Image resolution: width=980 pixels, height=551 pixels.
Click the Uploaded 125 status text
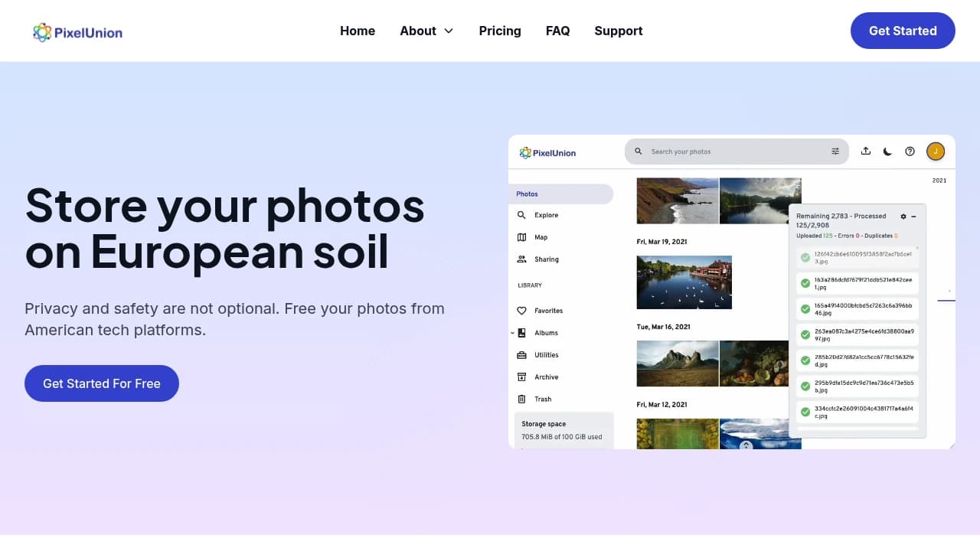(814, 236)
